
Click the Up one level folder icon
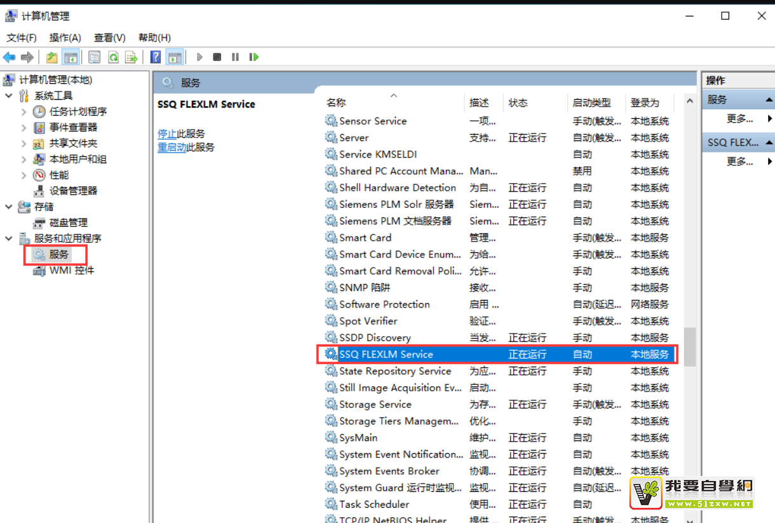click(x=52, y=57)
